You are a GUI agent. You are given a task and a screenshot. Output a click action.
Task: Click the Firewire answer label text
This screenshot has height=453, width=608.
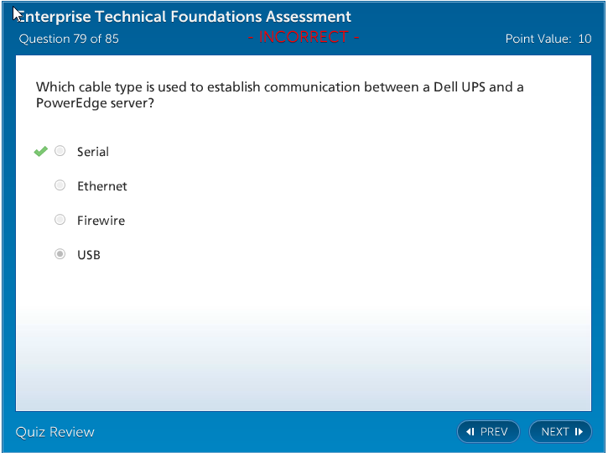101,221
